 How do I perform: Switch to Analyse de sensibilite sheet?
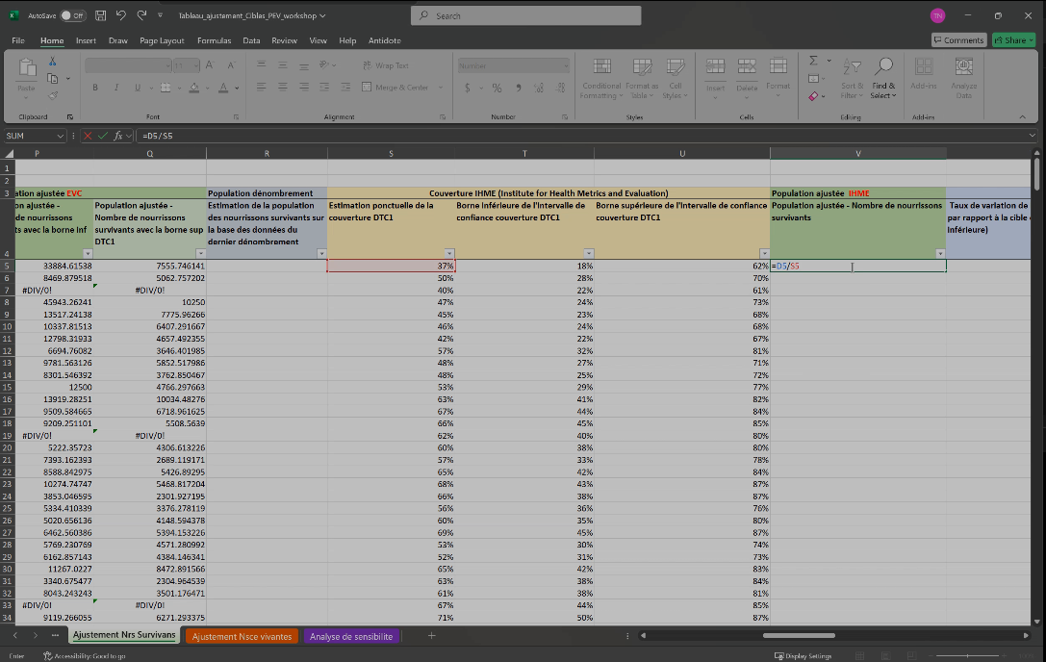point(350,636)
